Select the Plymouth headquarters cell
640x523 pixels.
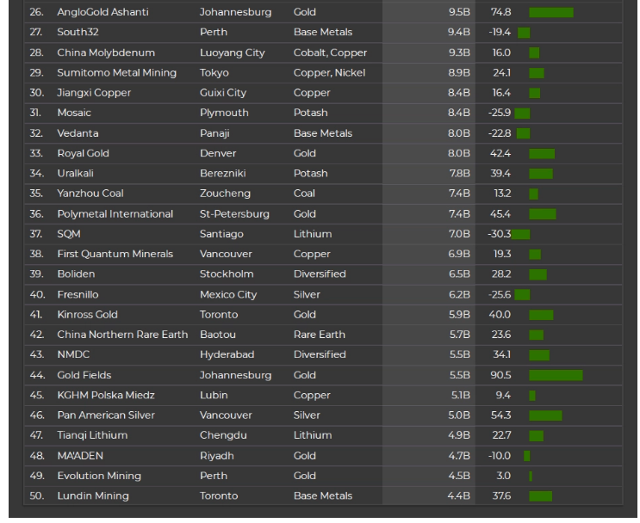point(224,113)
